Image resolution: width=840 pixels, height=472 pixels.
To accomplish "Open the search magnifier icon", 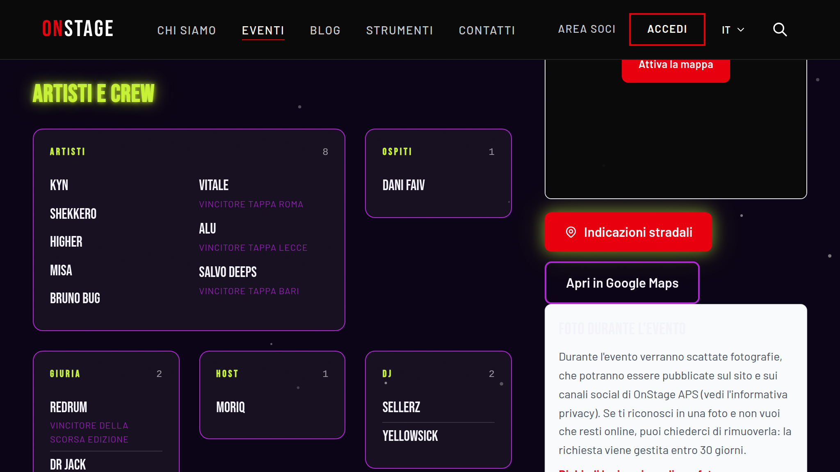I will [780, 29].
